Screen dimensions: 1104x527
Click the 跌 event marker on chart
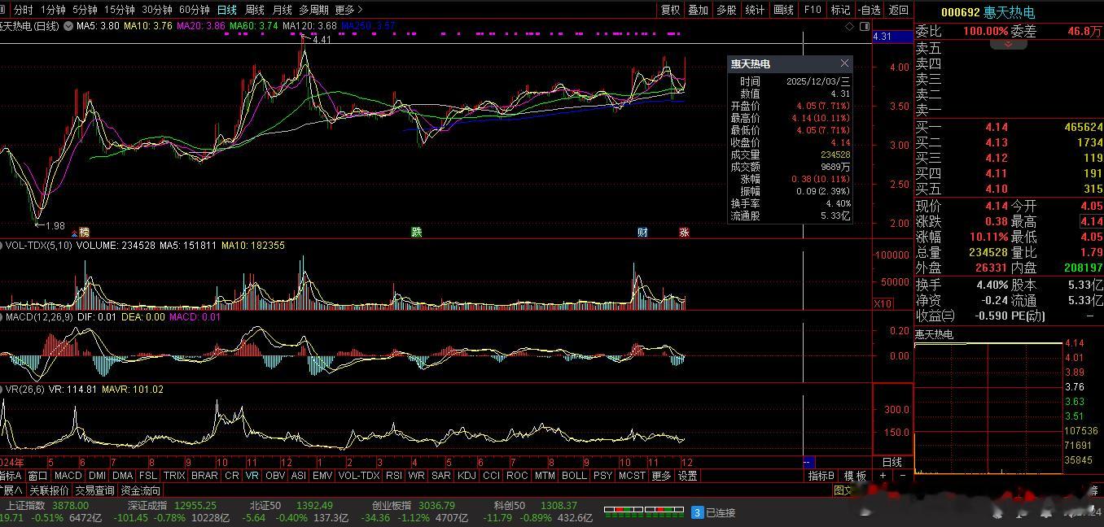point(417,233)
